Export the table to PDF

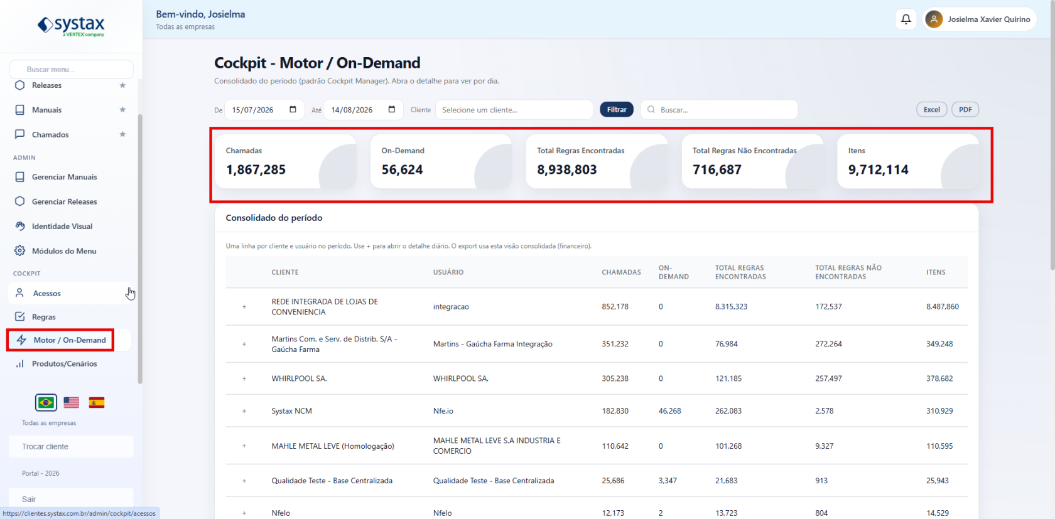coord(965,109)
